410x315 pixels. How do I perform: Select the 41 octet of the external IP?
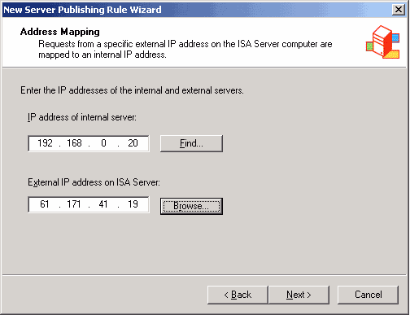[x=103, y=204]
